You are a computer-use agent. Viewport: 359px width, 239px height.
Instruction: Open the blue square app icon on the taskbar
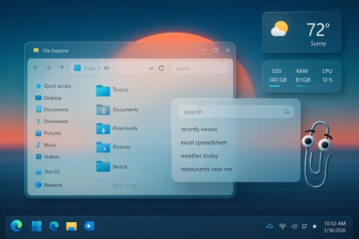89,226
